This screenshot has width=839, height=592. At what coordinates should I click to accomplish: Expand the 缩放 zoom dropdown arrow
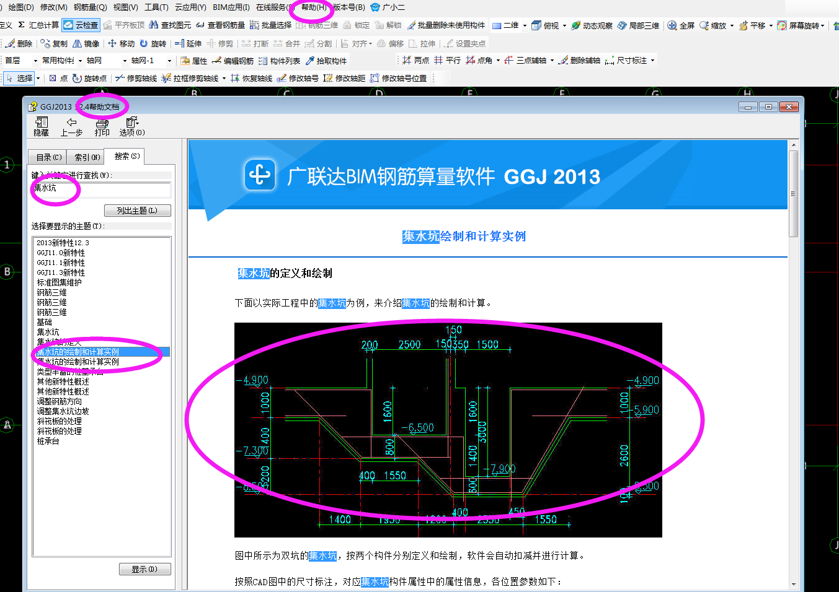click(732, 25)
